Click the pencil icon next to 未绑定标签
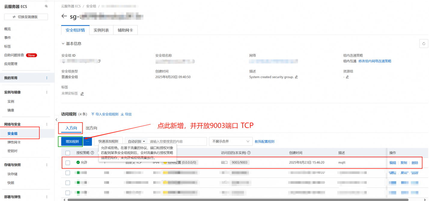The width and height of the screenshot is (429, 201). pos(82,94)
